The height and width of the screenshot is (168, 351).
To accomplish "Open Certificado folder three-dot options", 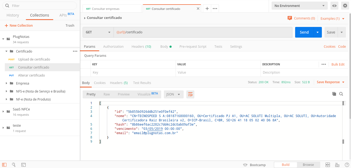I will pos(75,51).
